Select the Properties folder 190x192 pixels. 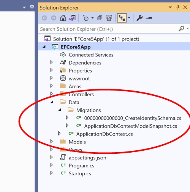(80, 71)
